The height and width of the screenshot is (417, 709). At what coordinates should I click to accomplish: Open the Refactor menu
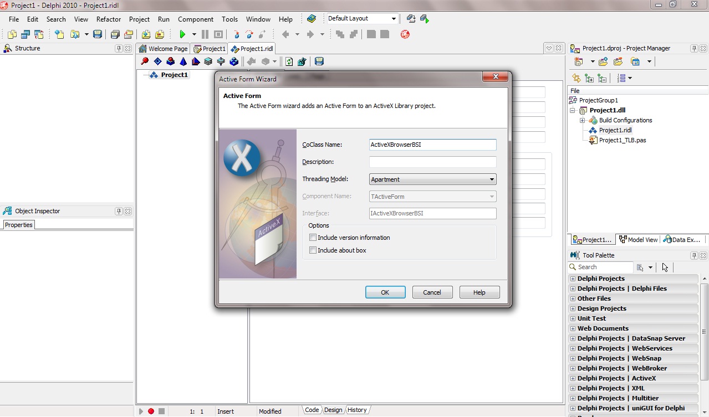pyautogui.click(x=109, y=19)
